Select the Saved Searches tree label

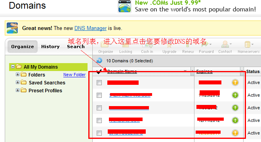point(47,82)
